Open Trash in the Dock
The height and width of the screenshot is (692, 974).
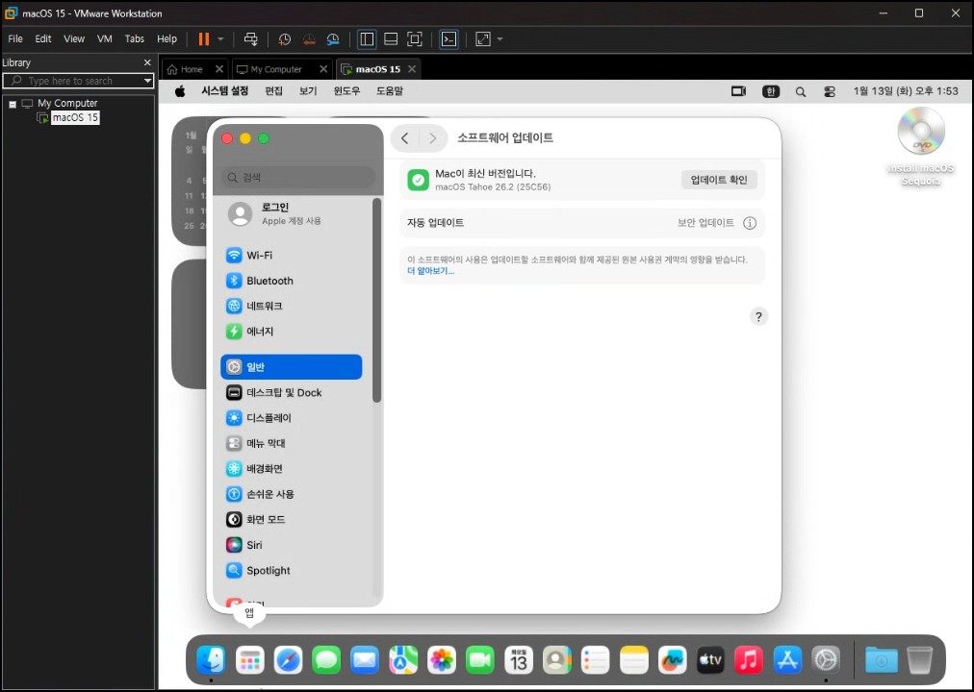pyautogui.click(x=920, y=659)
